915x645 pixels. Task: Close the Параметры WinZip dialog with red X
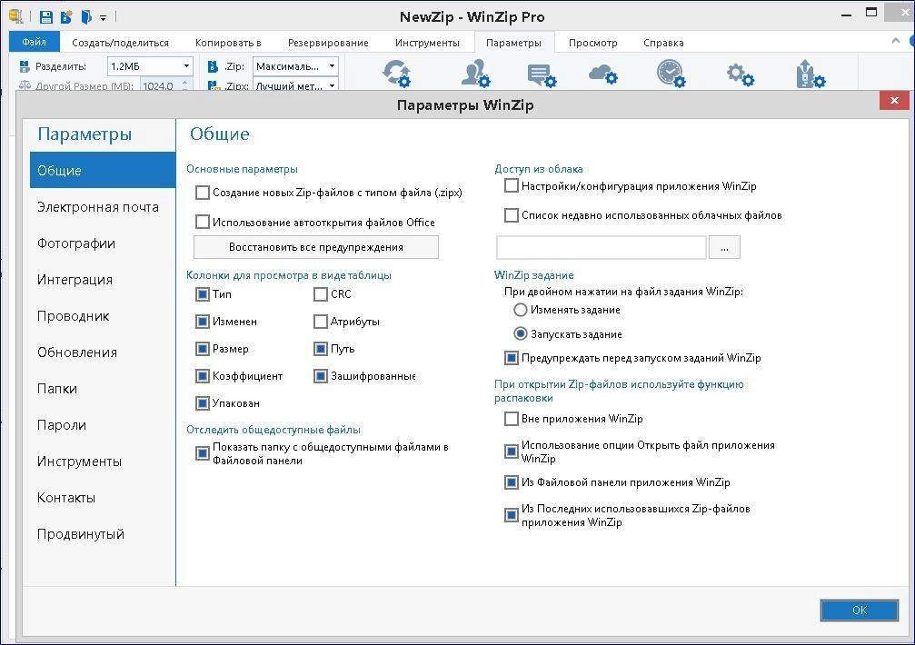click(894, 100)
